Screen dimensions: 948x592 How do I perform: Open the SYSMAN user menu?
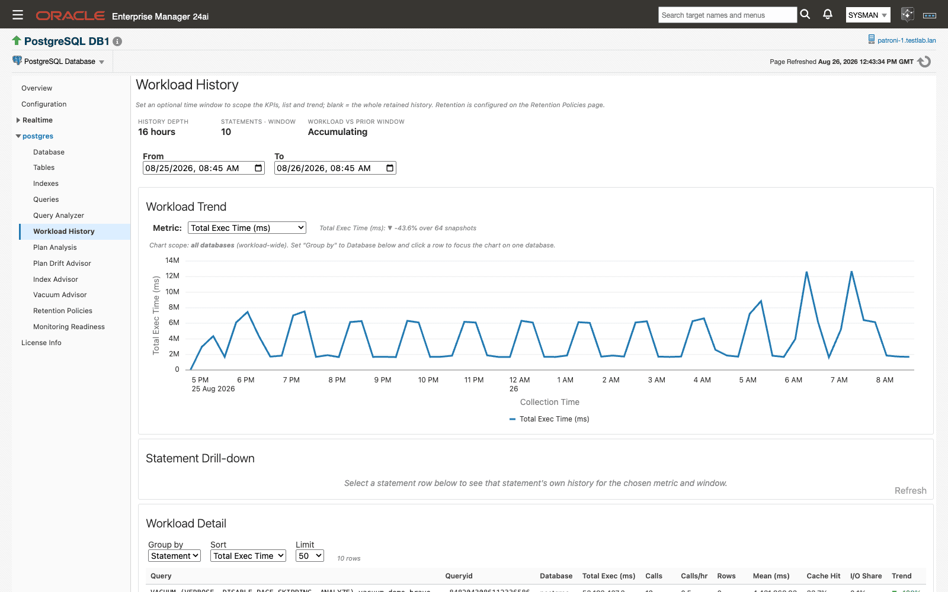[x=868, y=15]
